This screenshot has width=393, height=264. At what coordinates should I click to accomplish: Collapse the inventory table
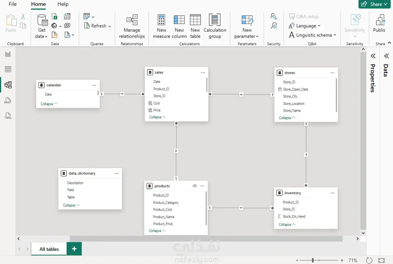pyautogui.click(x=287, y=224)
